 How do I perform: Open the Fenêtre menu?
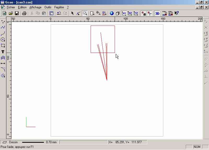[59, 7]
